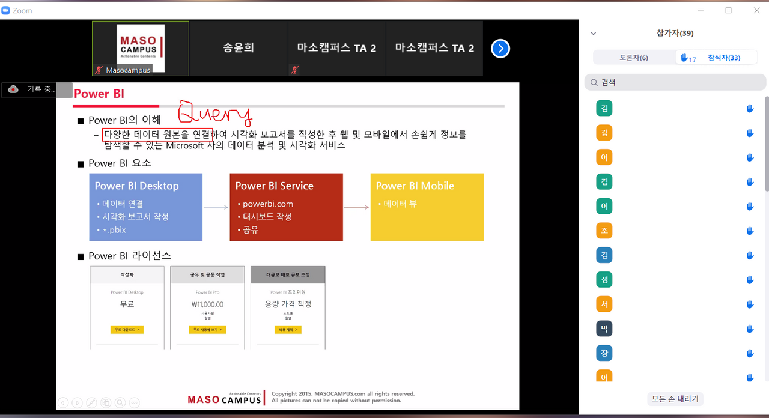Image resolution: width=769 pixels, height=418 pixels.
Task: Click the see all slides icon
Action: [x=106, y=402]
